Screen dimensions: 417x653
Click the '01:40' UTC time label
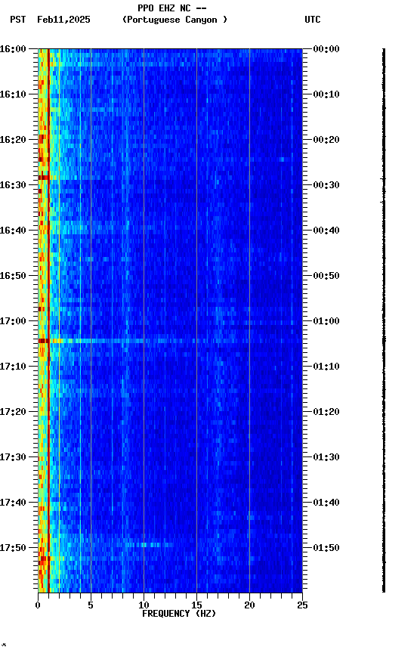326,503
